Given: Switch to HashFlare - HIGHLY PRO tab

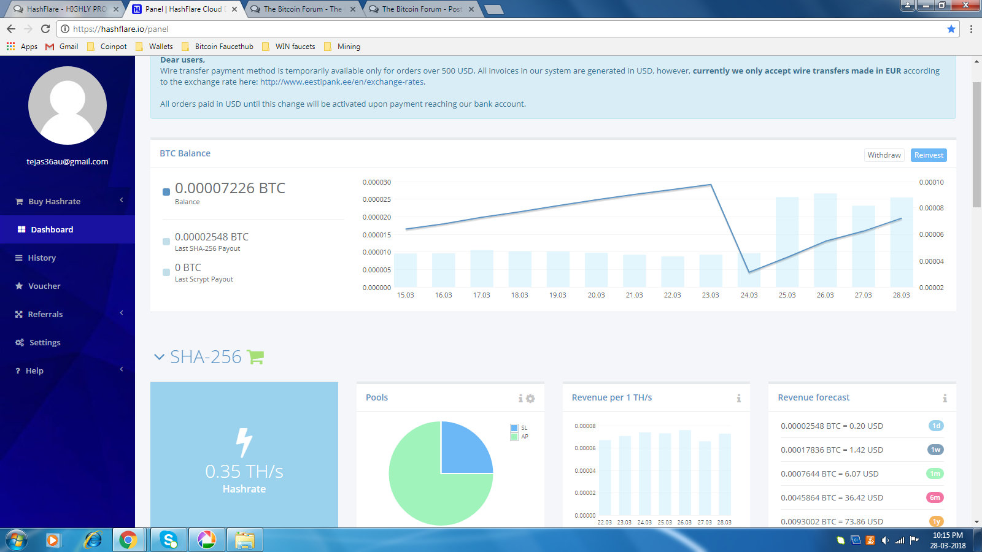Looking at the screenshot, I should [64, 9].
